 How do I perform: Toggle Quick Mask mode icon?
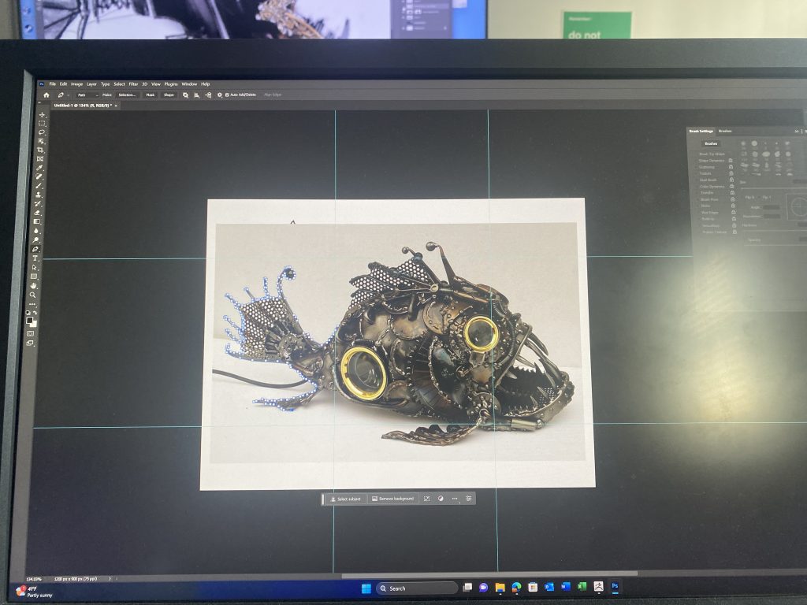click(x=31, y=333)
